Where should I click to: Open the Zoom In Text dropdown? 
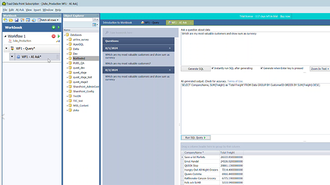(x=319, y=69)
